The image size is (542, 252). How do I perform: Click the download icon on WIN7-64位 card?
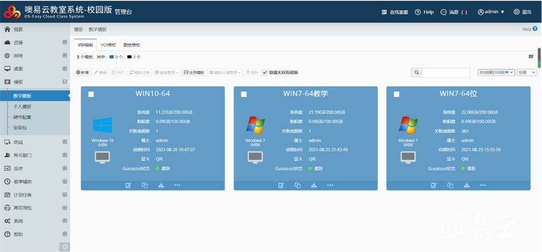click(x=467, y=185)
